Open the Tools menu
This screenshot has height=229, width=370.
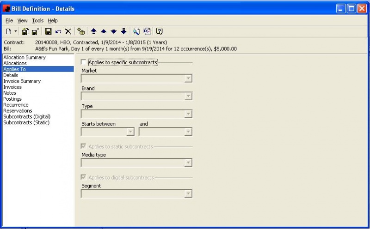[x=37, y=21]
